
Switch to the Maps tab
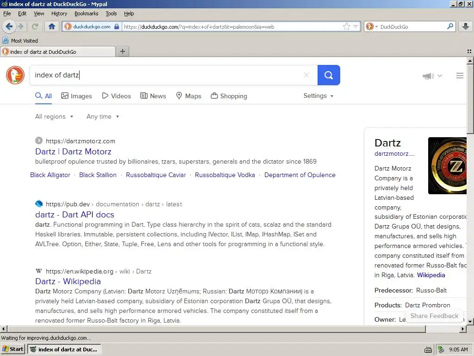189,96
